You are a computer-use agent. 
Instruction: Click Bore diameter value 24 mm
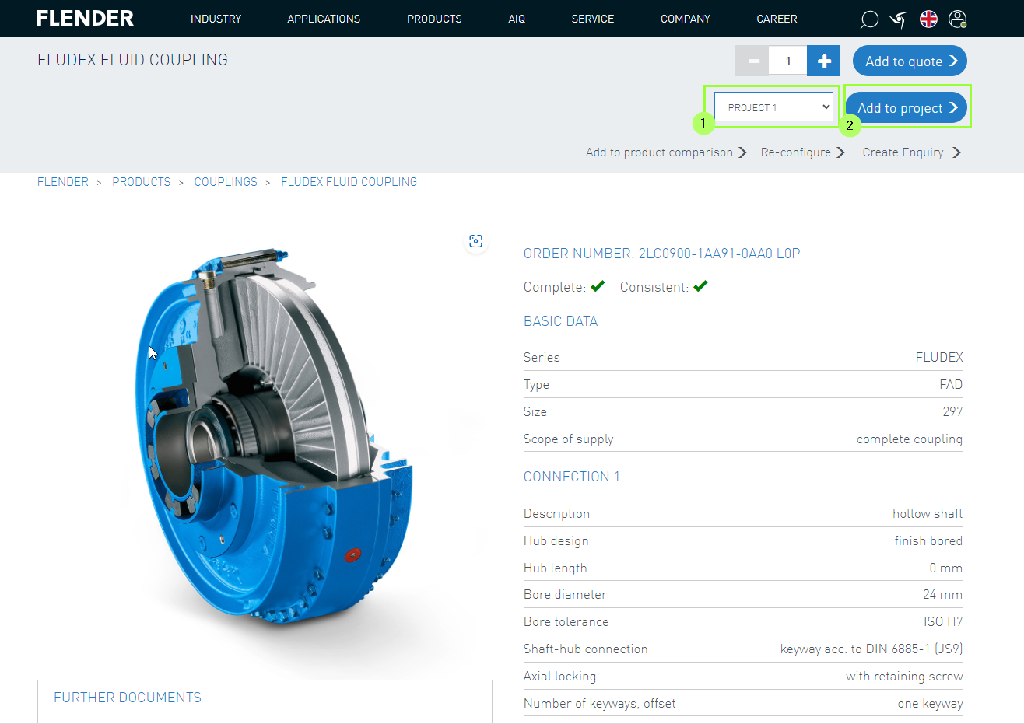[942, 595]
